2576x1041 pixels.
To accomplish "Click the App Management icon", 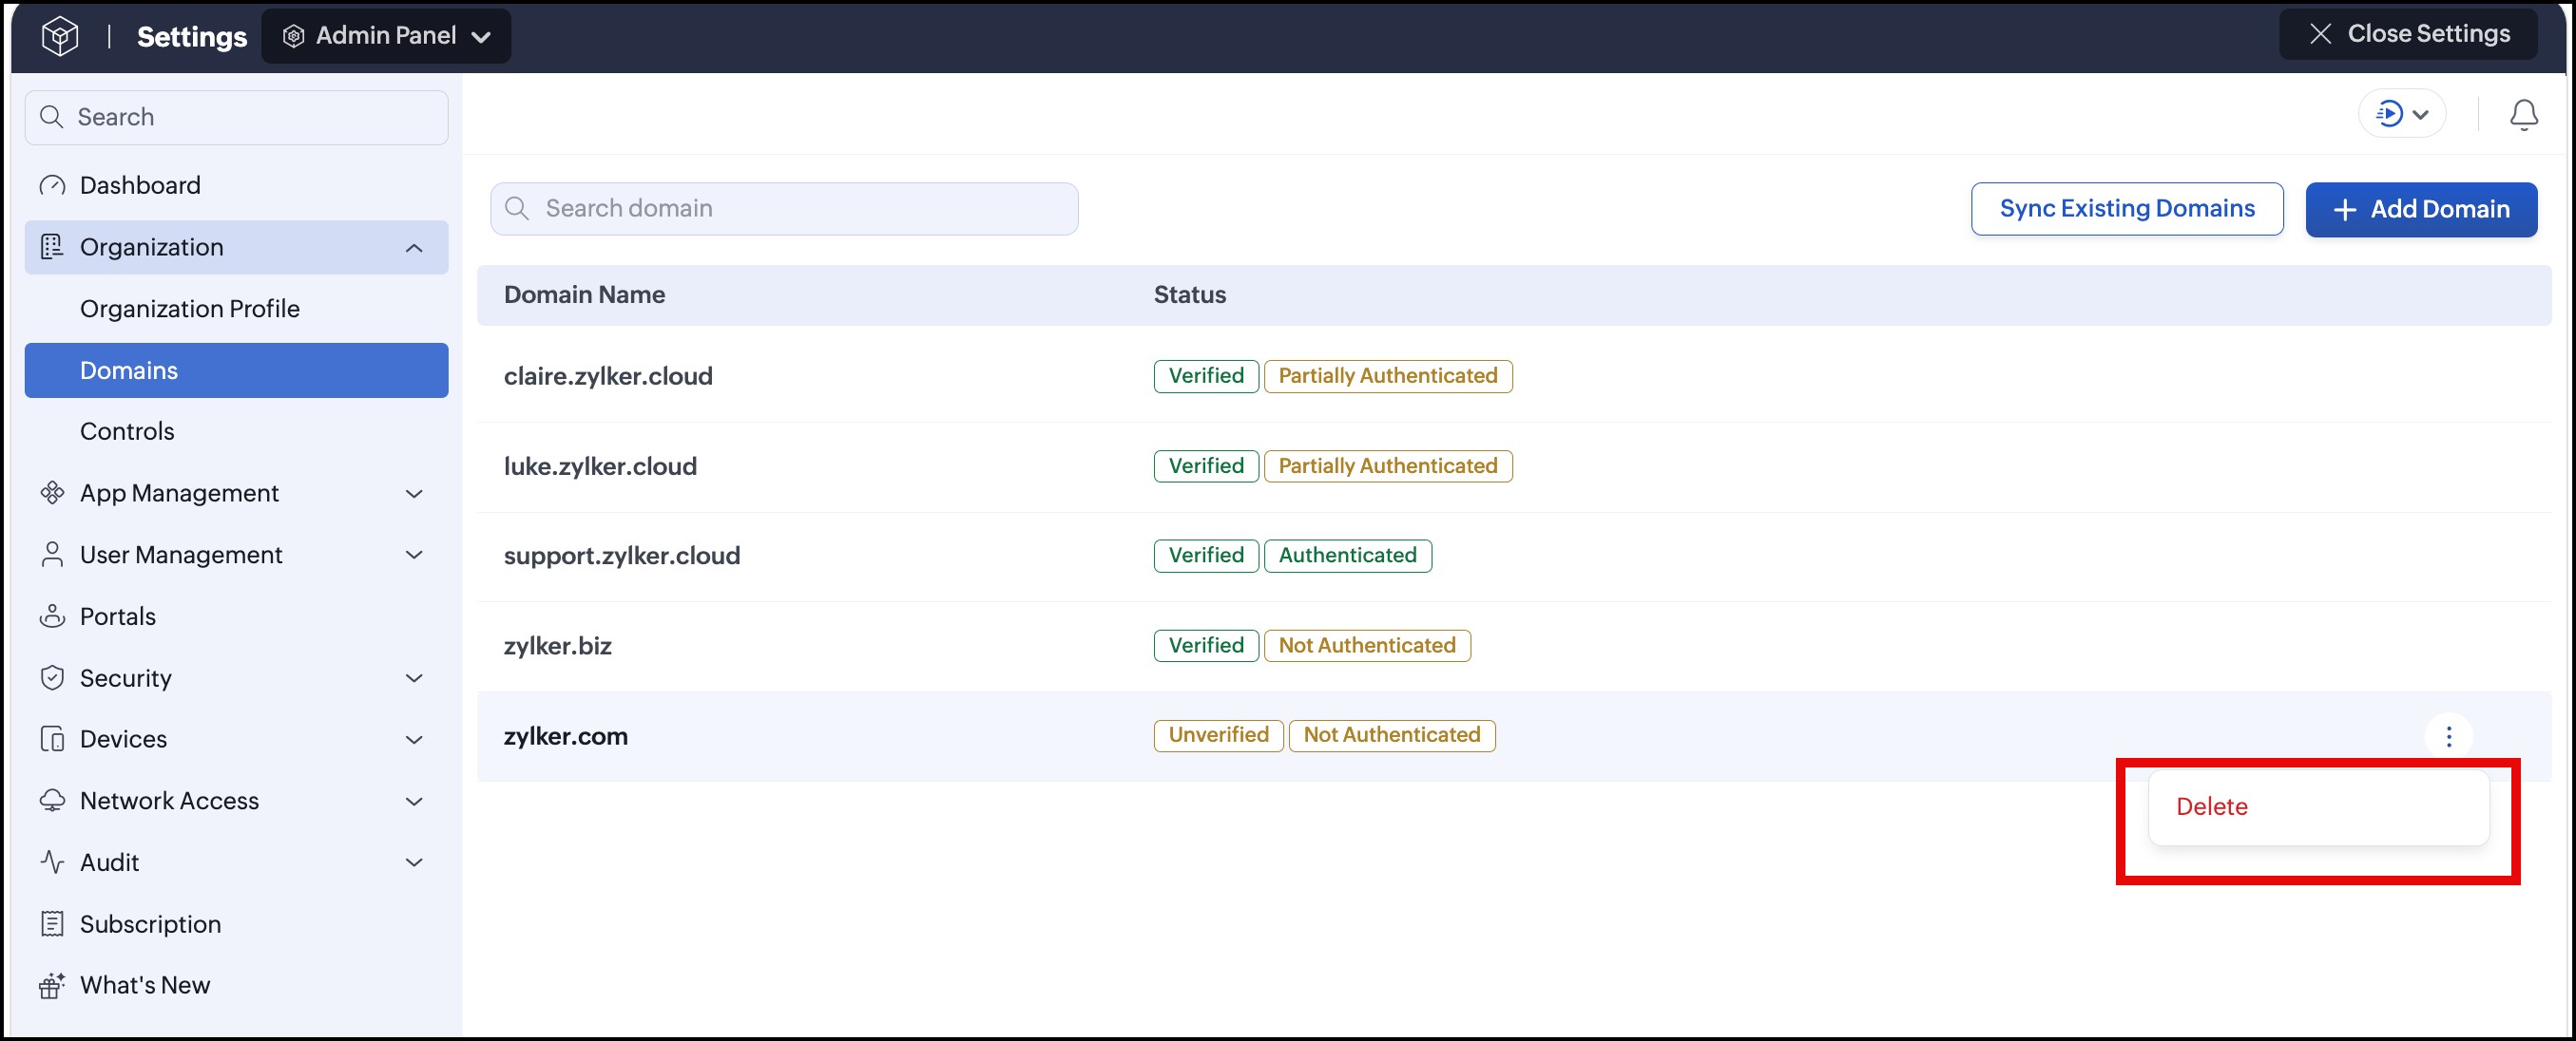I will tap(52, 493).
